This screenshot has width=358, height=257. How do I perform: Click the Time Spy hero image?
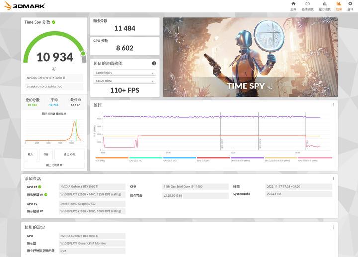coord(250,57)
